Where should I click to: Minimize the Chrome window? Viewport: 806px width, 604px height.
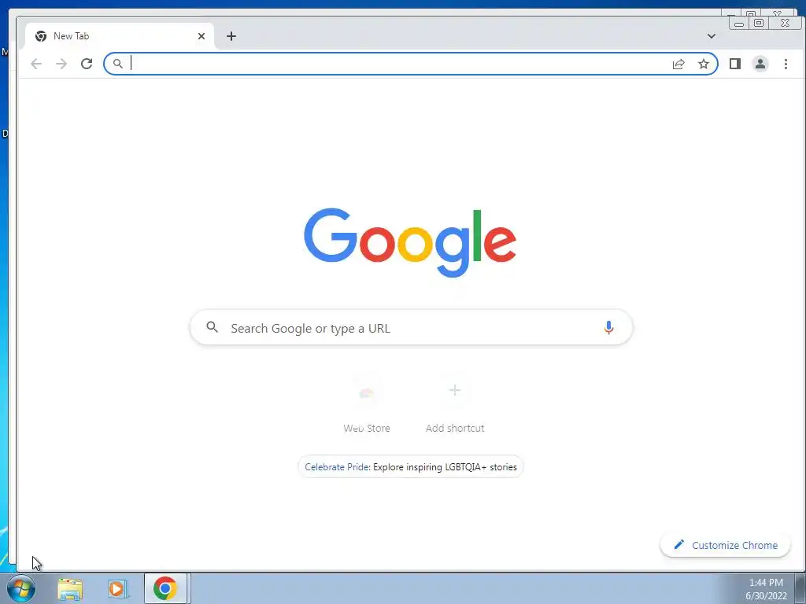tap(739, 23)
